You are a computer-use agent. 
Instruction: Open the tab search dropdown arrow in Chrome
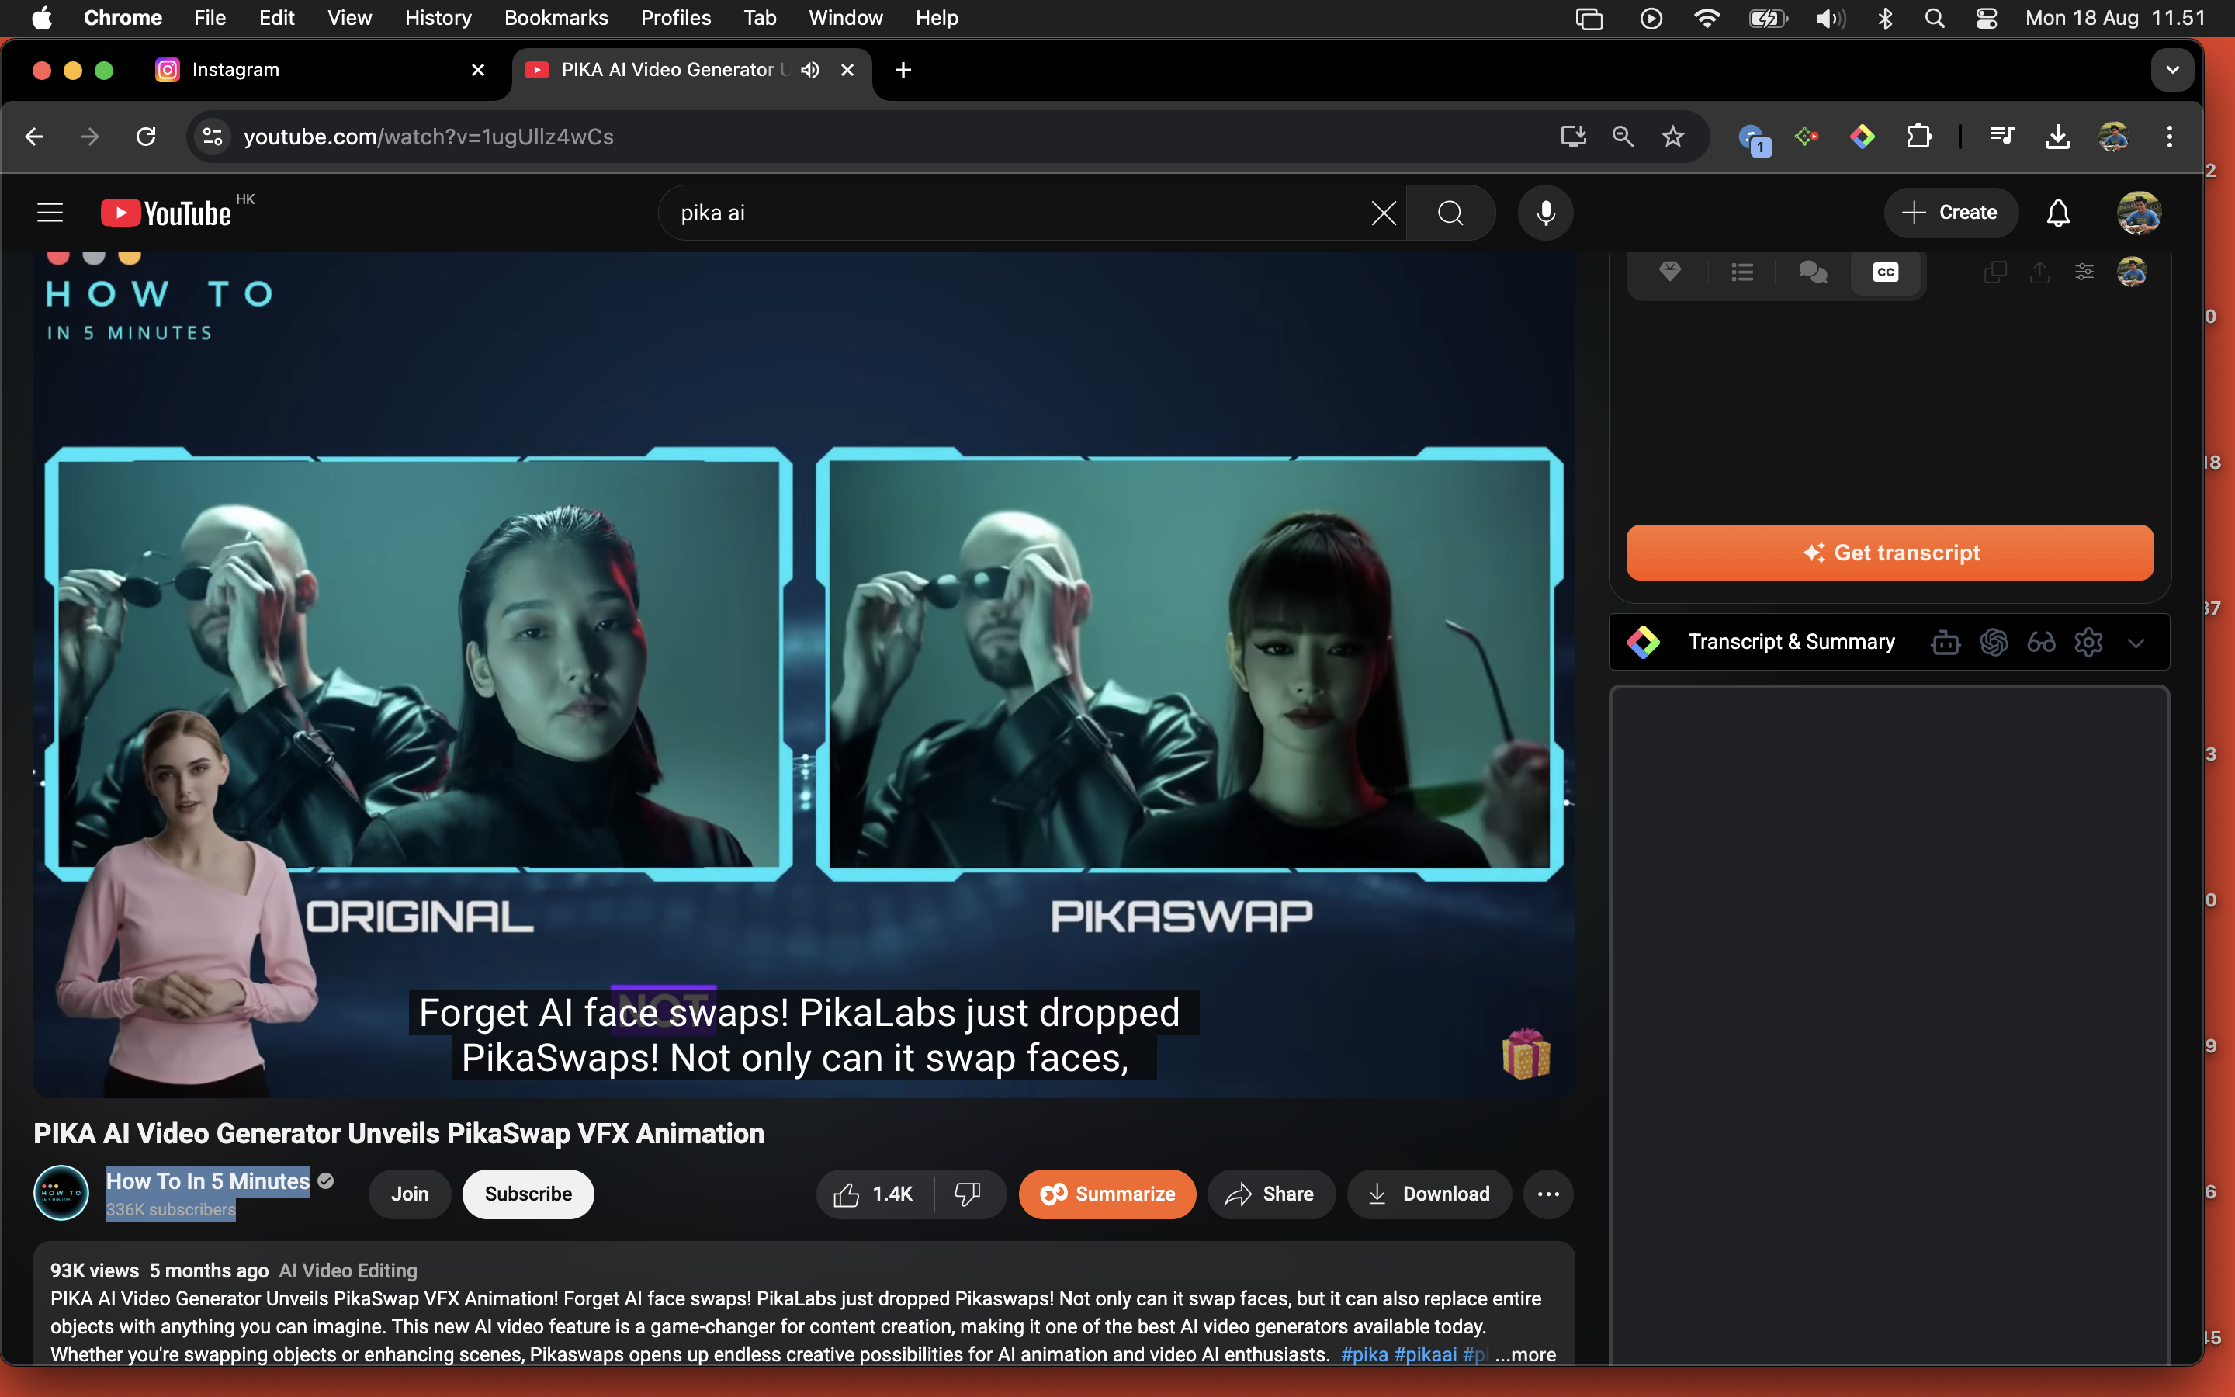pyautogui.click(x=2172, y=70)
